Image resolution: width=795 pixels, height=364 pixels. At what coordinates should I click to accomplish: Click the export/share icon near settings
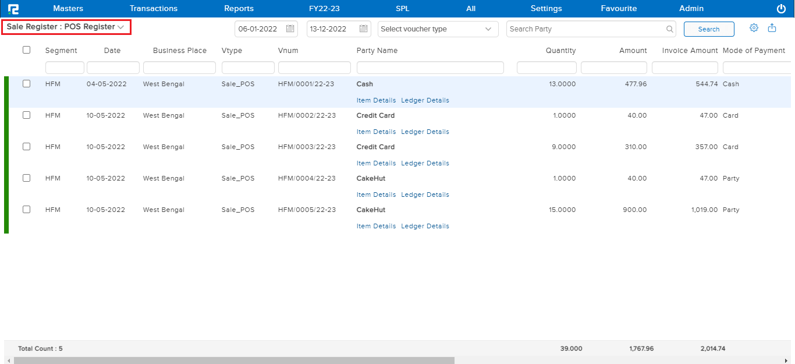(772, 27)
